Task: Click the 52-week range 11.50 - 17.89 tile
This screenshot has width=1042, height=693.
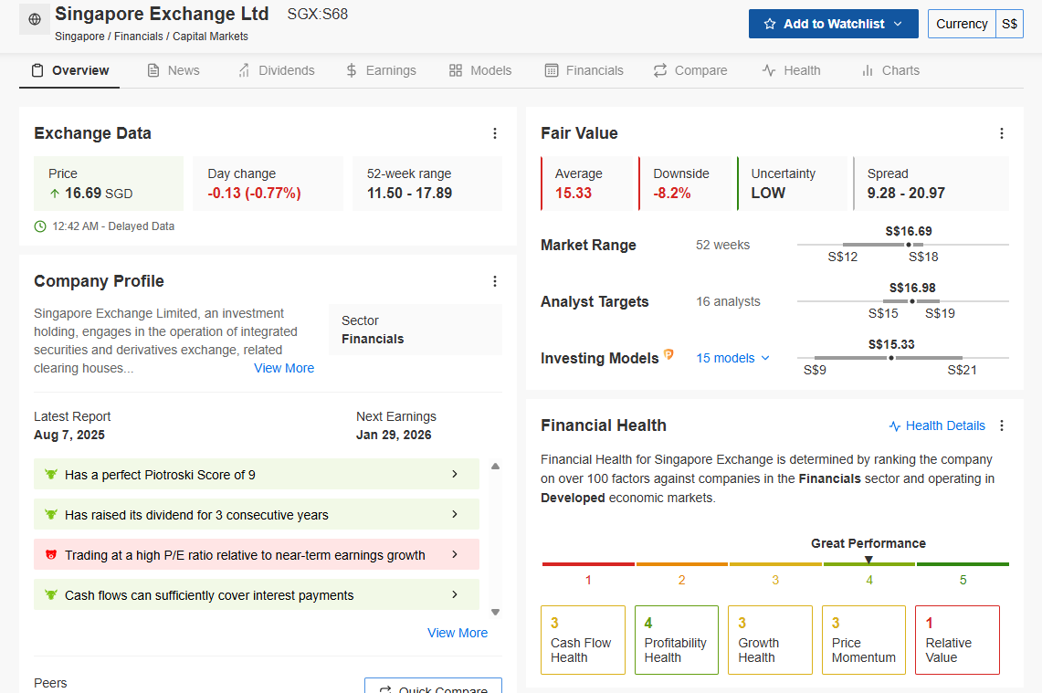Action: [x=427, y=184]
